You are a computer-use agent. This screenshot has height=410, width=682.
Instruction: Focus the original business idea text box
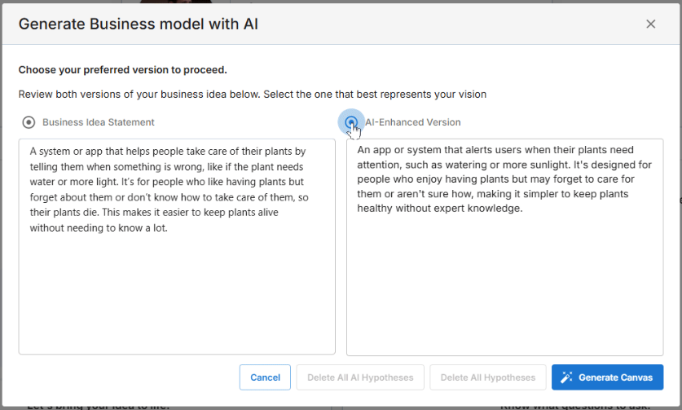tap(177, 246)
